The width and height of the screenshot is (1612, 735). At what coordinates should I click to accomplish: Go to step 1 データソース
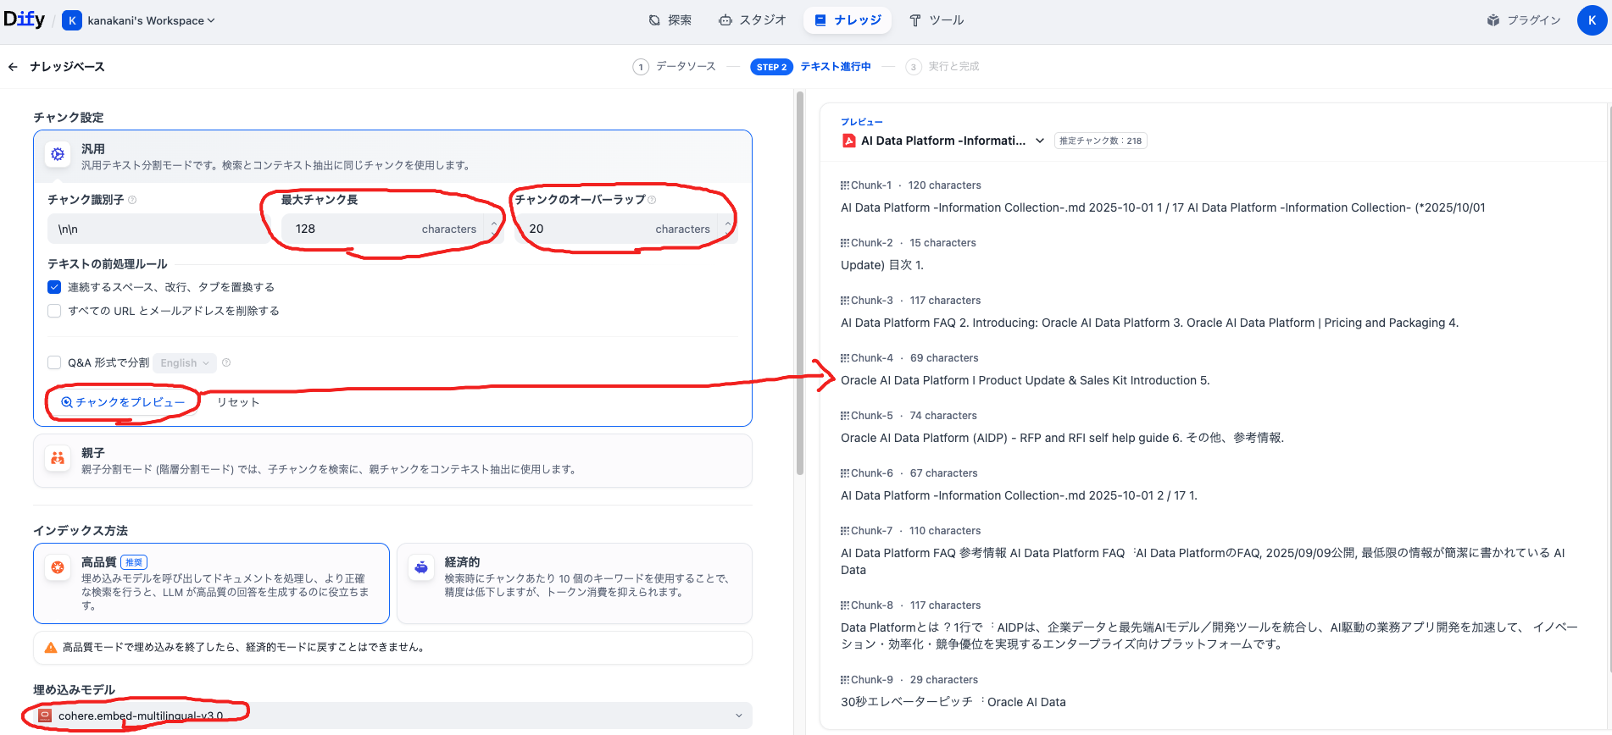tap(675, 67)
